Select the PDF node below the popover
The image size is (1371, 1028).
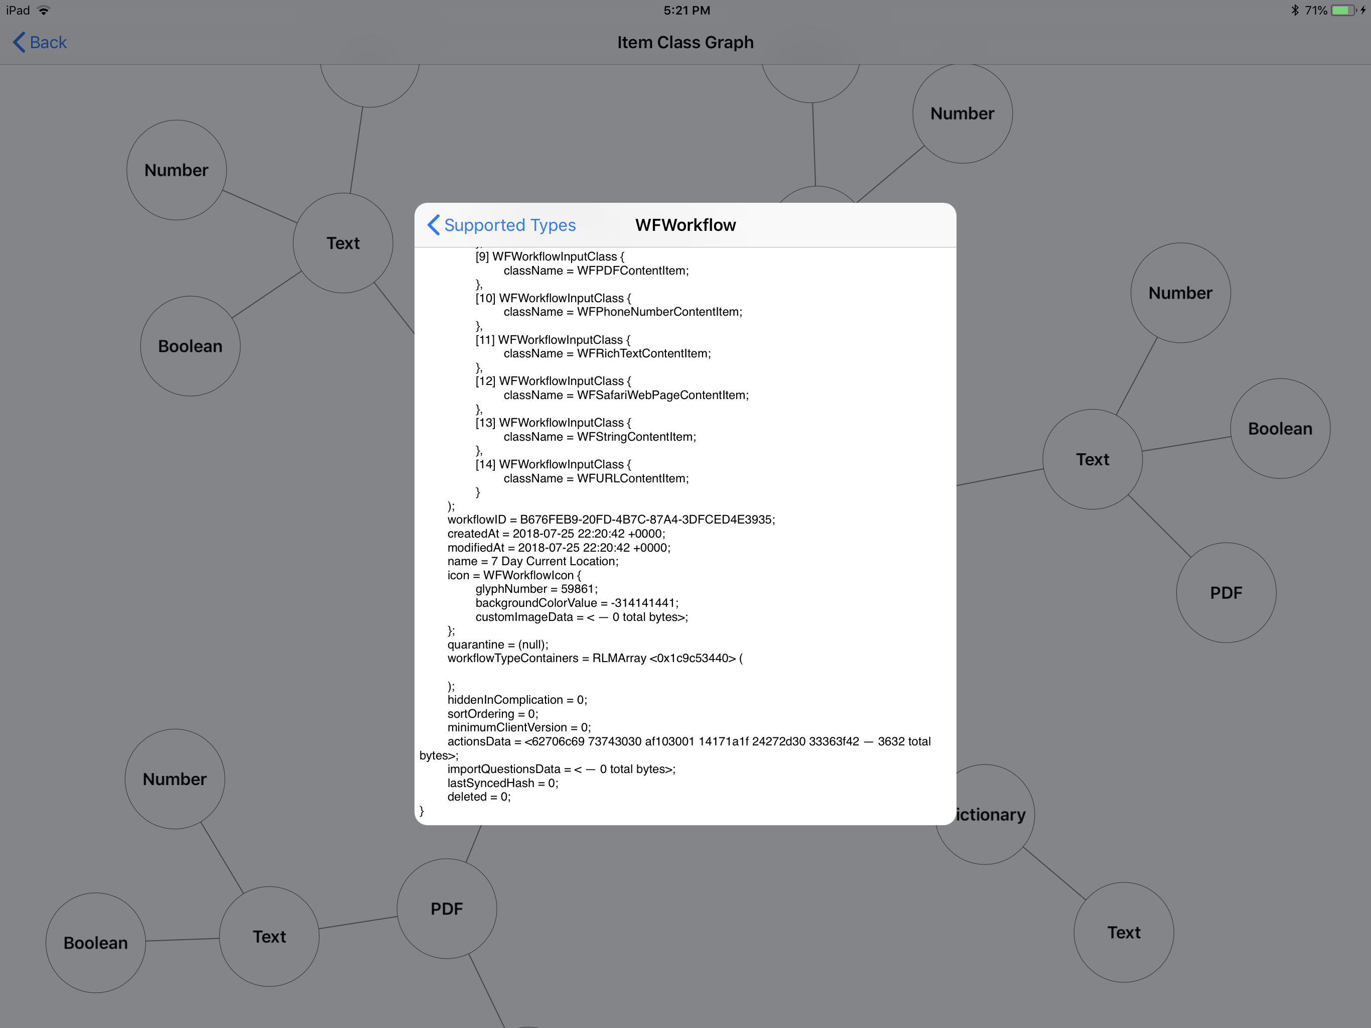447,909
